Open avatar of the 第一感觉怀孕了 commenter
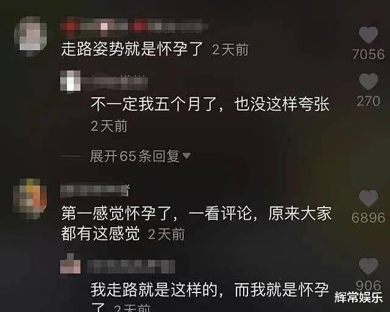 pos(30,199)
